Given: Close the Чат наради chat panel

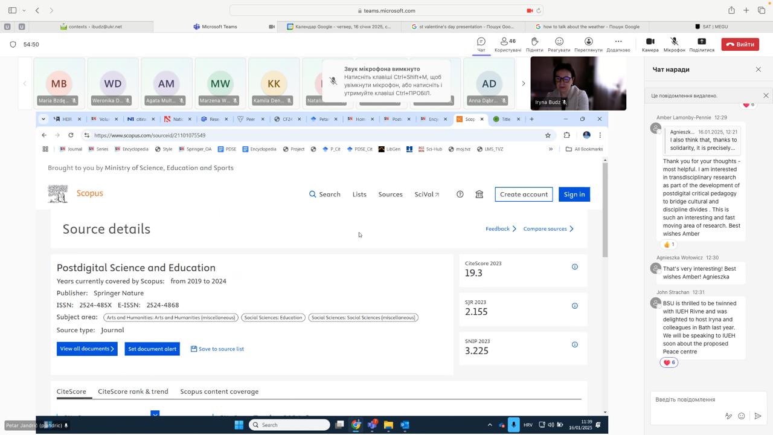Looking at the screenshot, I should [x=759, y=69].
